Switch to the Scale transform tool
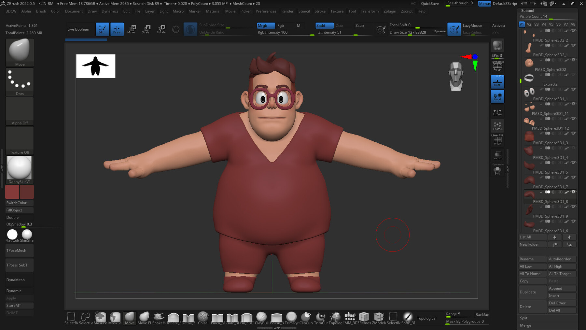 (x=146, y=29)
